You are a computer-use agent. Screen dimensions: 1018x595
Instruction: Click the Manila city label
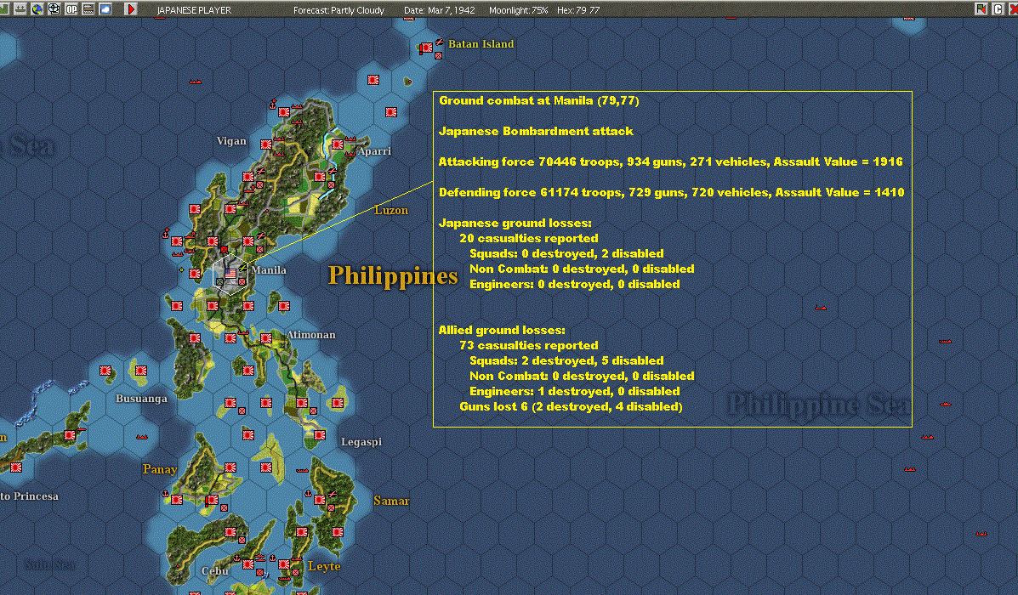269,270
